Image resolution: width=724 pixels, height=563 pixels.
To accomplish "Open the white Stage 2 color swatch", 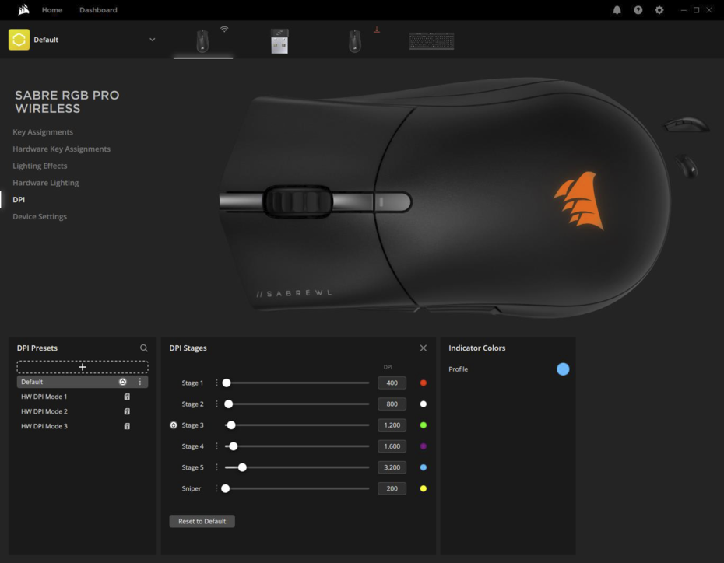I will click(424, 404).
